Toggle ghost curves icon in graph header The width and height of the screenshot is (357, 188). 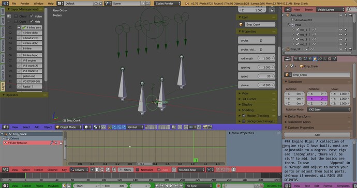(x=233, y=169)
